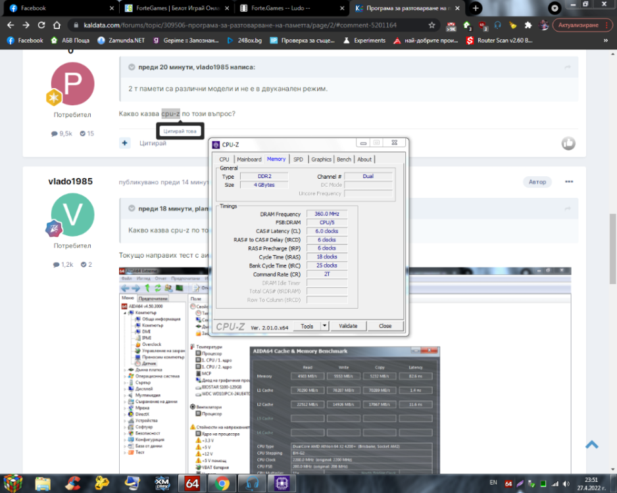Open the Bench tab in CPU-Z
The height and width of the screenshot is (493, 617).
344,159
